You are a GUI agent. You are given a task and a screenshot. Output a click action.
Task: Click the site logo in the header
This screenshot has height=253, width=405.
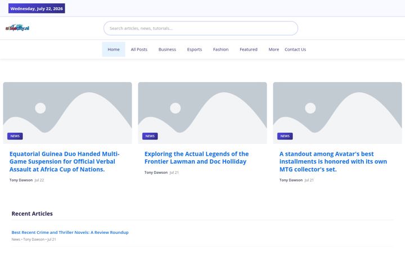point(17,28)
